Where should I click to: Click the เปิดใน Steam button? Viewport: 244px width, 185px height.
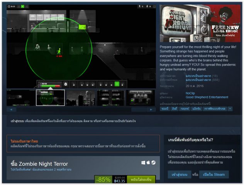point(214,175)
